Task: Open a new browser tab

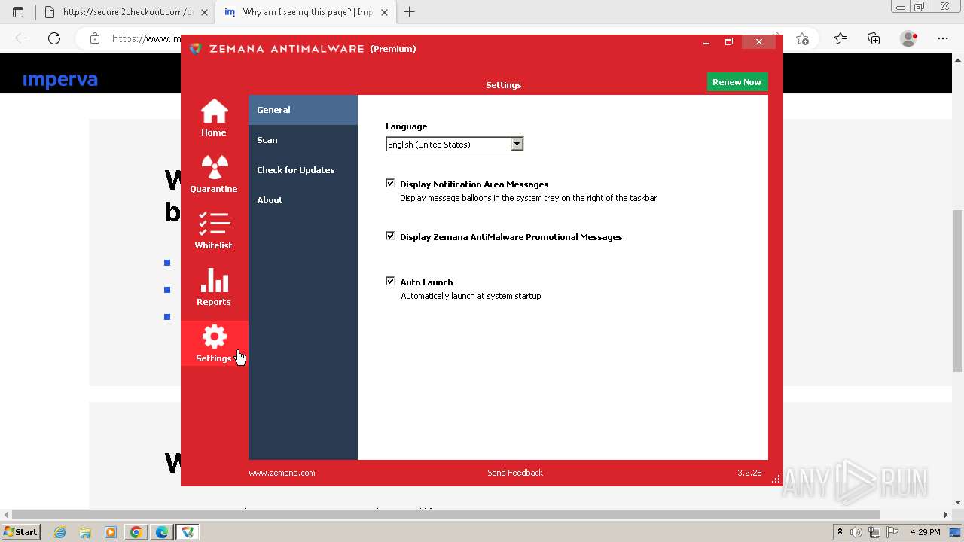Action: click(410, 12)
